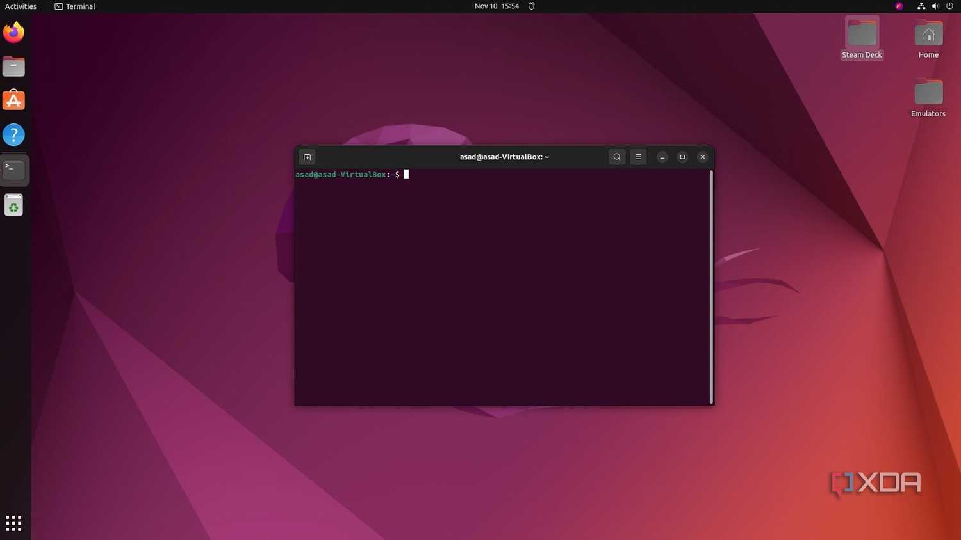This screenshot has height=540, width=961.
Task: Click the Terminal scrollbar
Action: pos(711,287)
